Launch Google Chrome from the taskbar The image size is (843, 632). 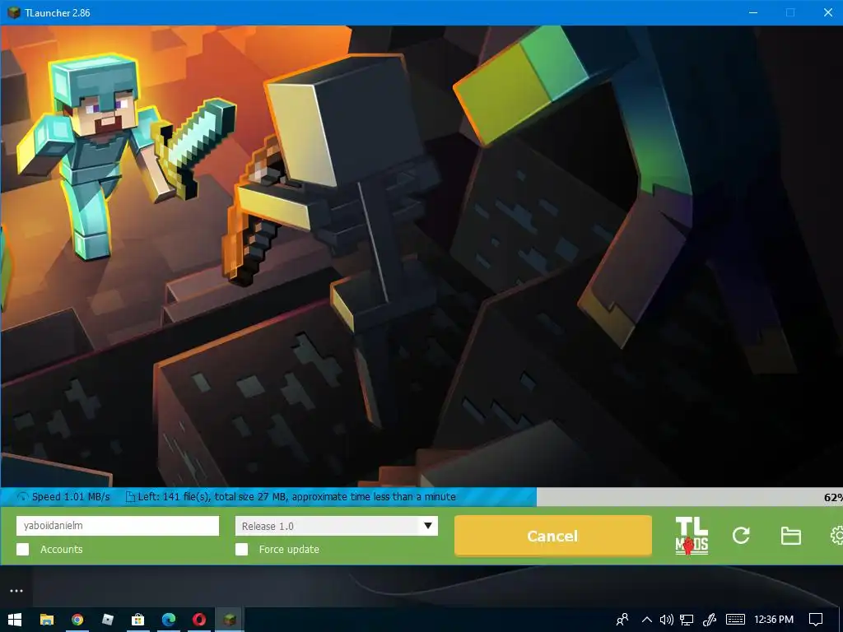point(77,620)
